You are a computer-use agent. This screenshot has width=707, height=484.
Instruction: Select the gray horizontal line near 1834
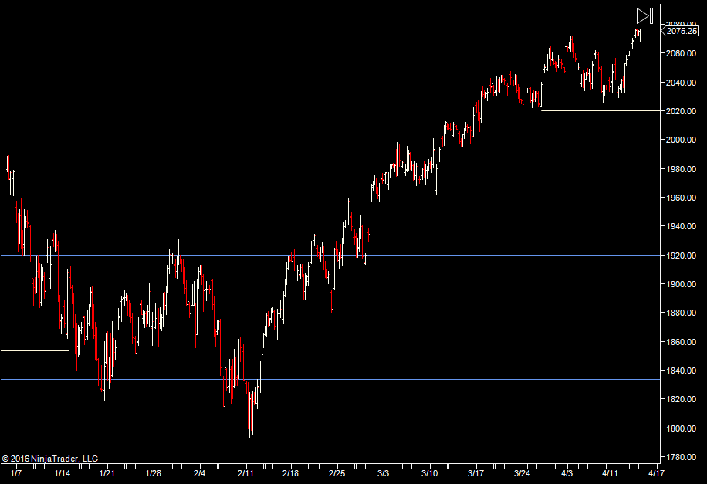coord(386,379)
